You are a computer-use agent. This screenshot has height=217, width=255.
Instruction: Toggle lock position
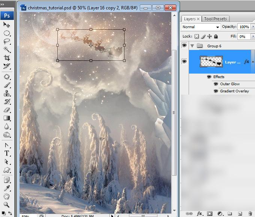pyautogui.click(x=210, y=36)
